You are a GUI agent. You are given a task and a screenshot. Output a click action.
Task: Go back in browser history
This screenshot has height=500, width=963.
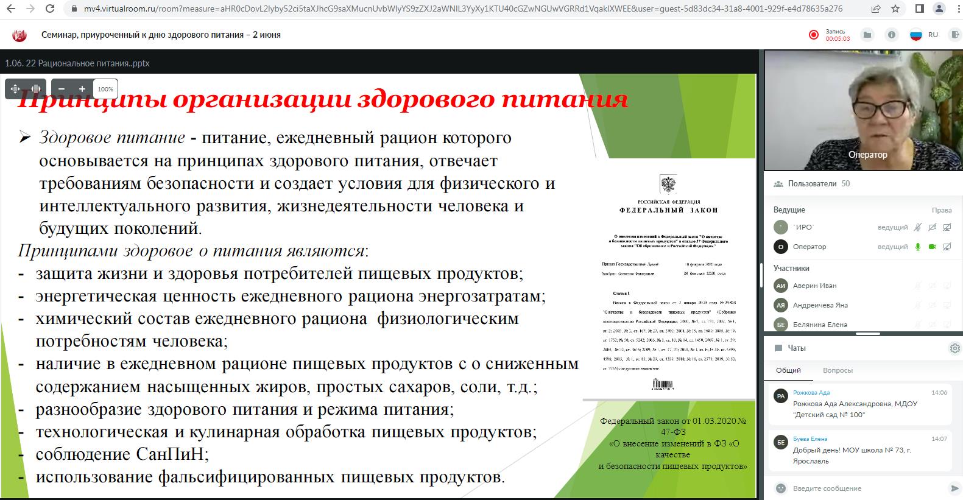tap(12, 9)
